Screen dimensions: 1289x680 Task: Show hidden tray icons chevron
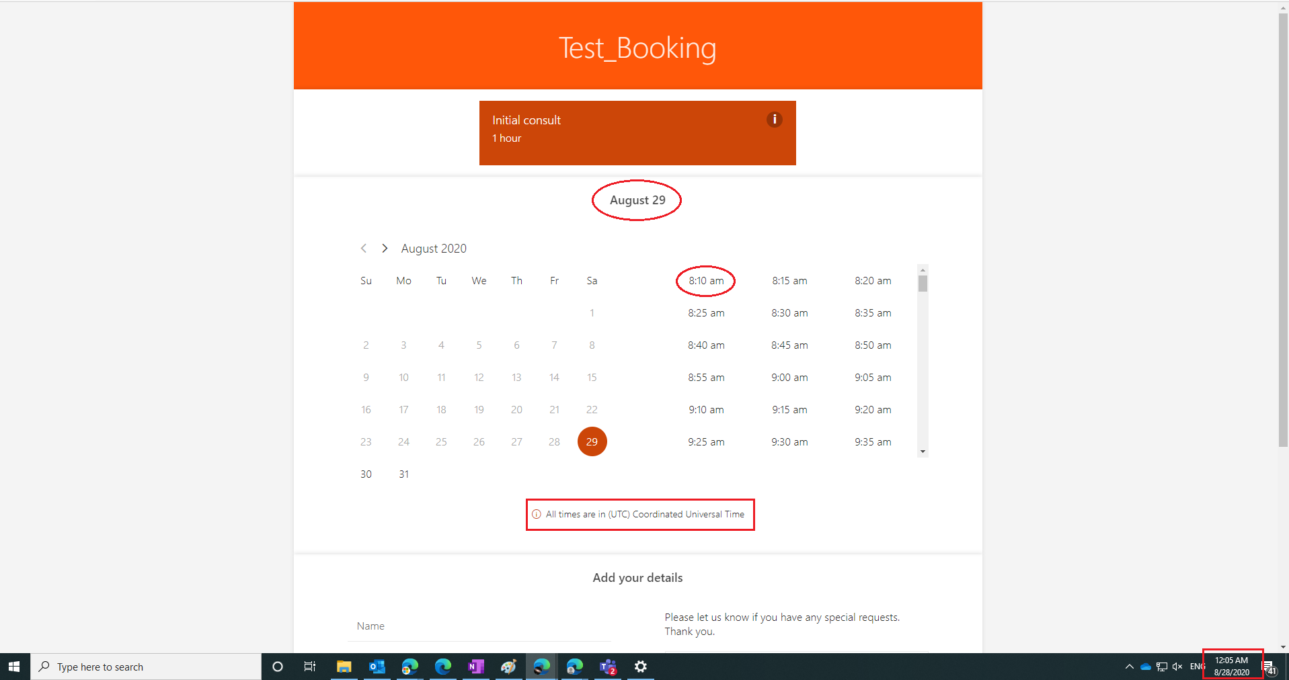pos(1129,667)
